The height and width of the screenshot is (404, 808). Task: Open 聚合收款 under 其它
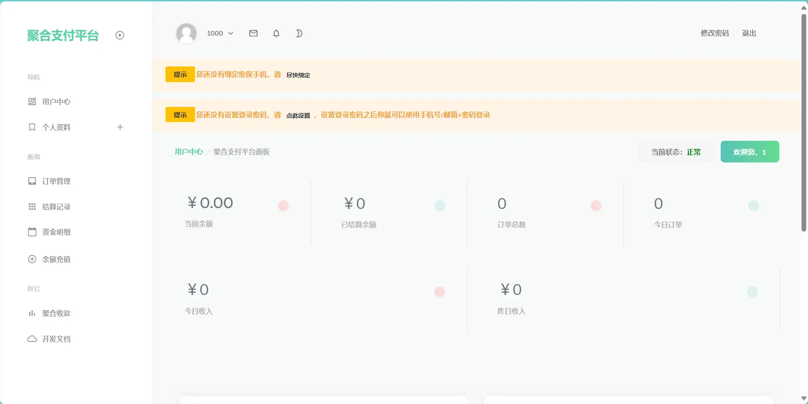click(x=56, y=313)
